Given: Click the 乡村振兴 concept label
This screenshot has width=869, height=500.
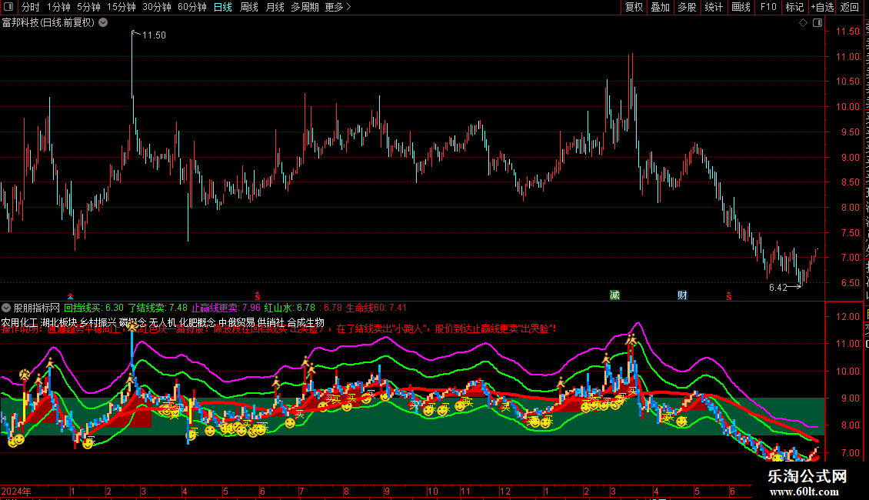Looking at the screenshot, I should [x=98, y=322].
